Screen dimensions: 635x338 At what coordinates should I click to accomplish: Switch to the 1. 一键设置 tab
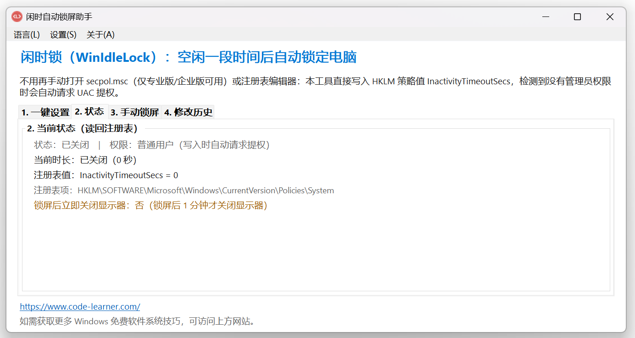tap(45, 112)
